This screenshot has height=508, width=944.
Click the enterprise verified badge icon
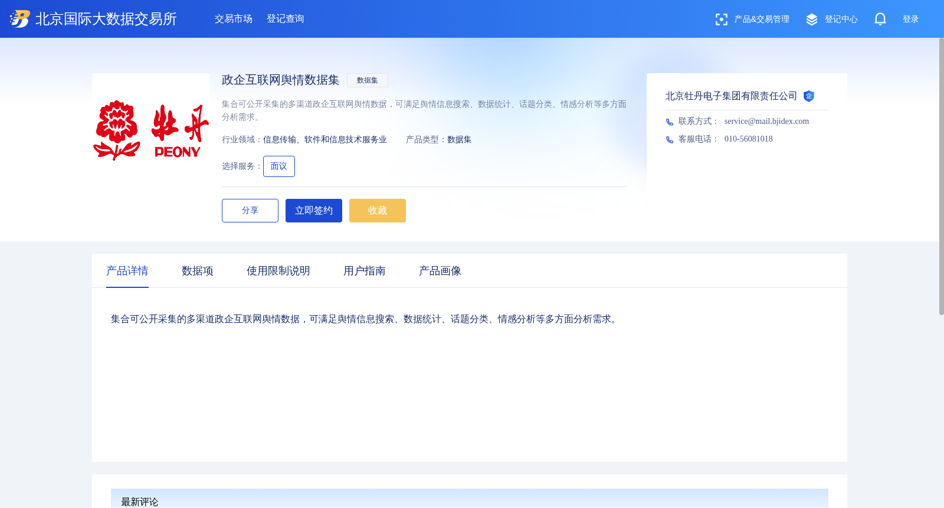point(809,96)
